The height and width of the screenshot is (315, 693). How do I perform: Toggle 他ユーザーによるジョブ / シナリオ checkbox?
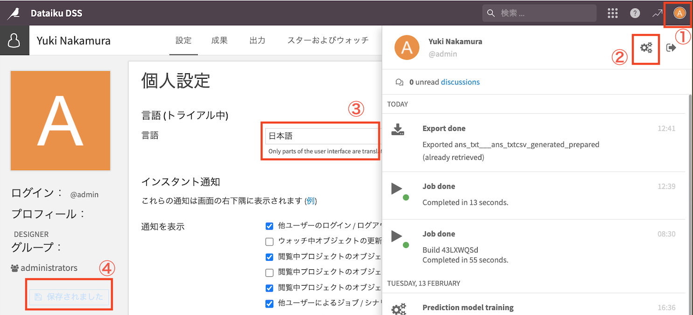click(269, 304)
